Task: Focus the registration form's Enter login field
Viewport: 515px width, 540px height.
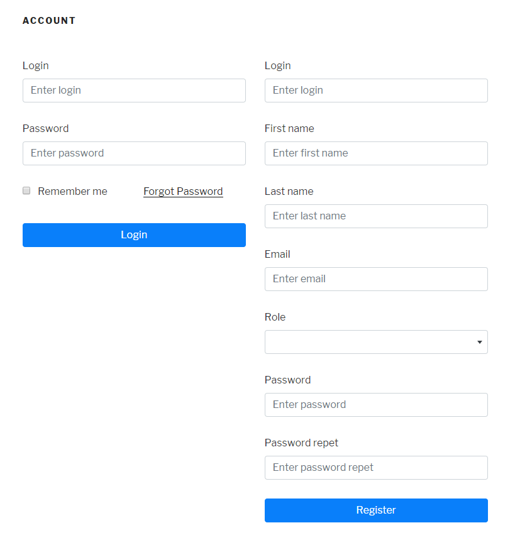Action: point(376,91)
